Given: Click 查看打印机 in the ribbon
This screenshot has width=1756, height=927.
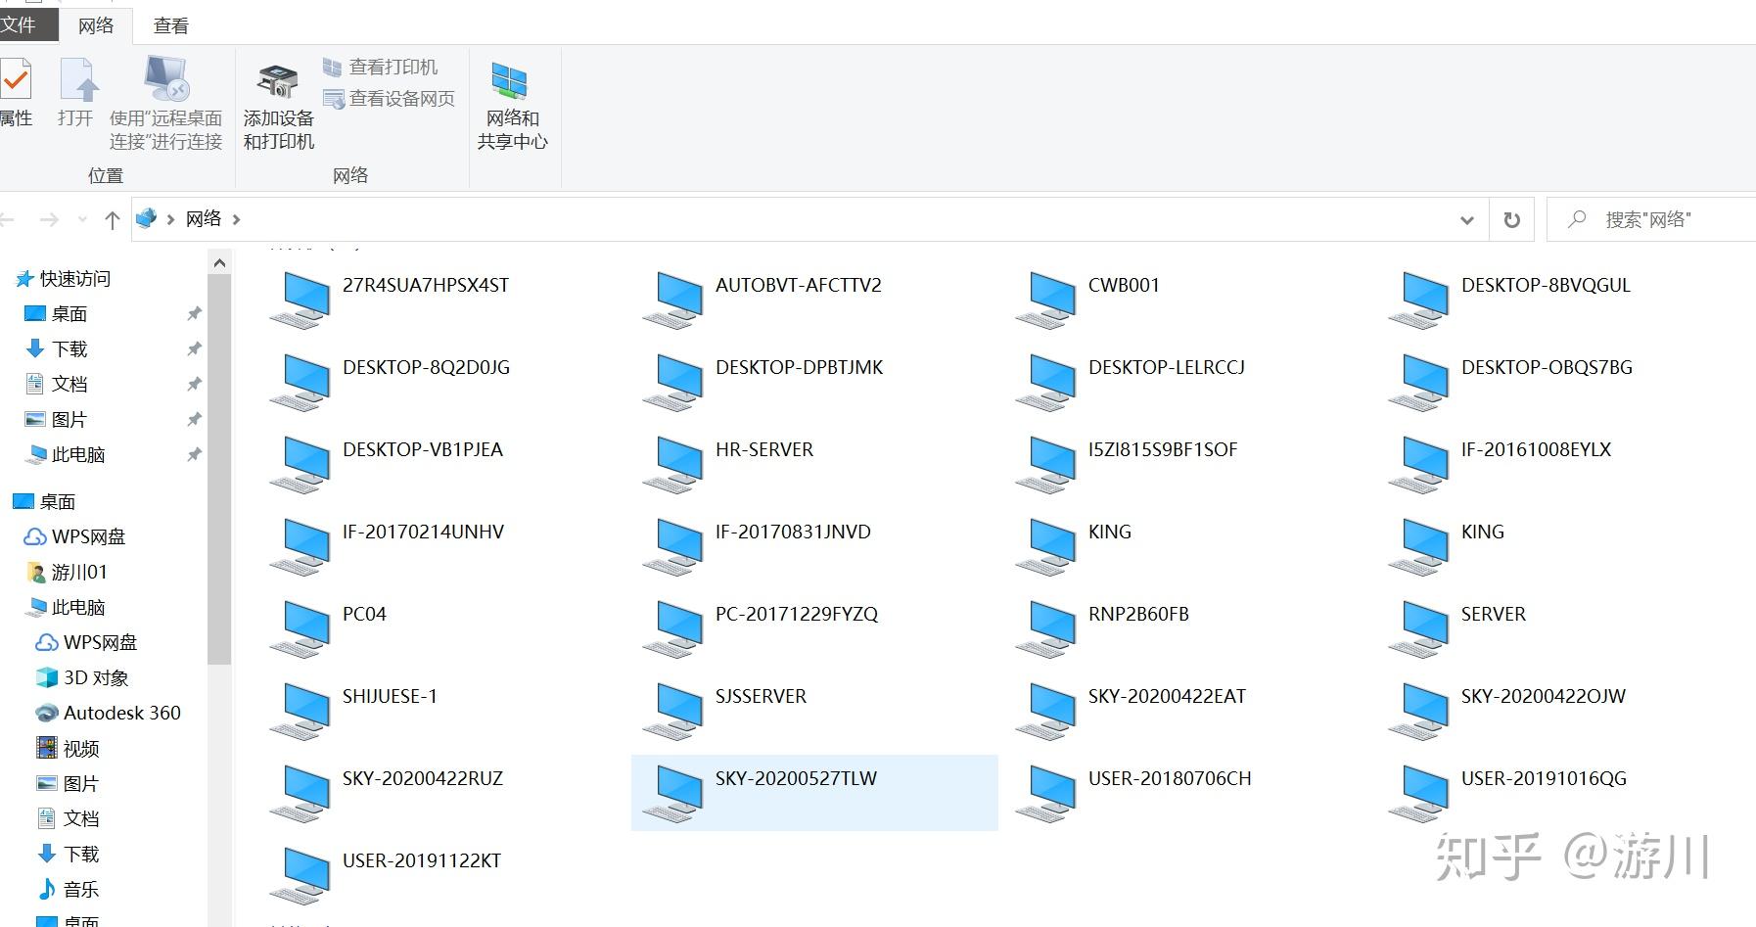Looking at the screenshot, I should pyautogui.click(x=381, y=67).
